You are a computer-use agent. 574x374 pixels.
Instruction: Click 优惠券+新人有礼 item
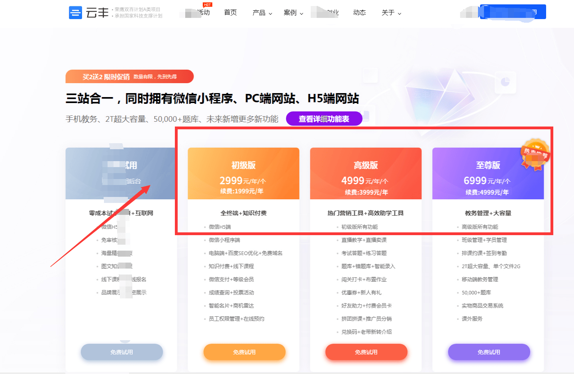pyautogui.click(x=361, y=292)
